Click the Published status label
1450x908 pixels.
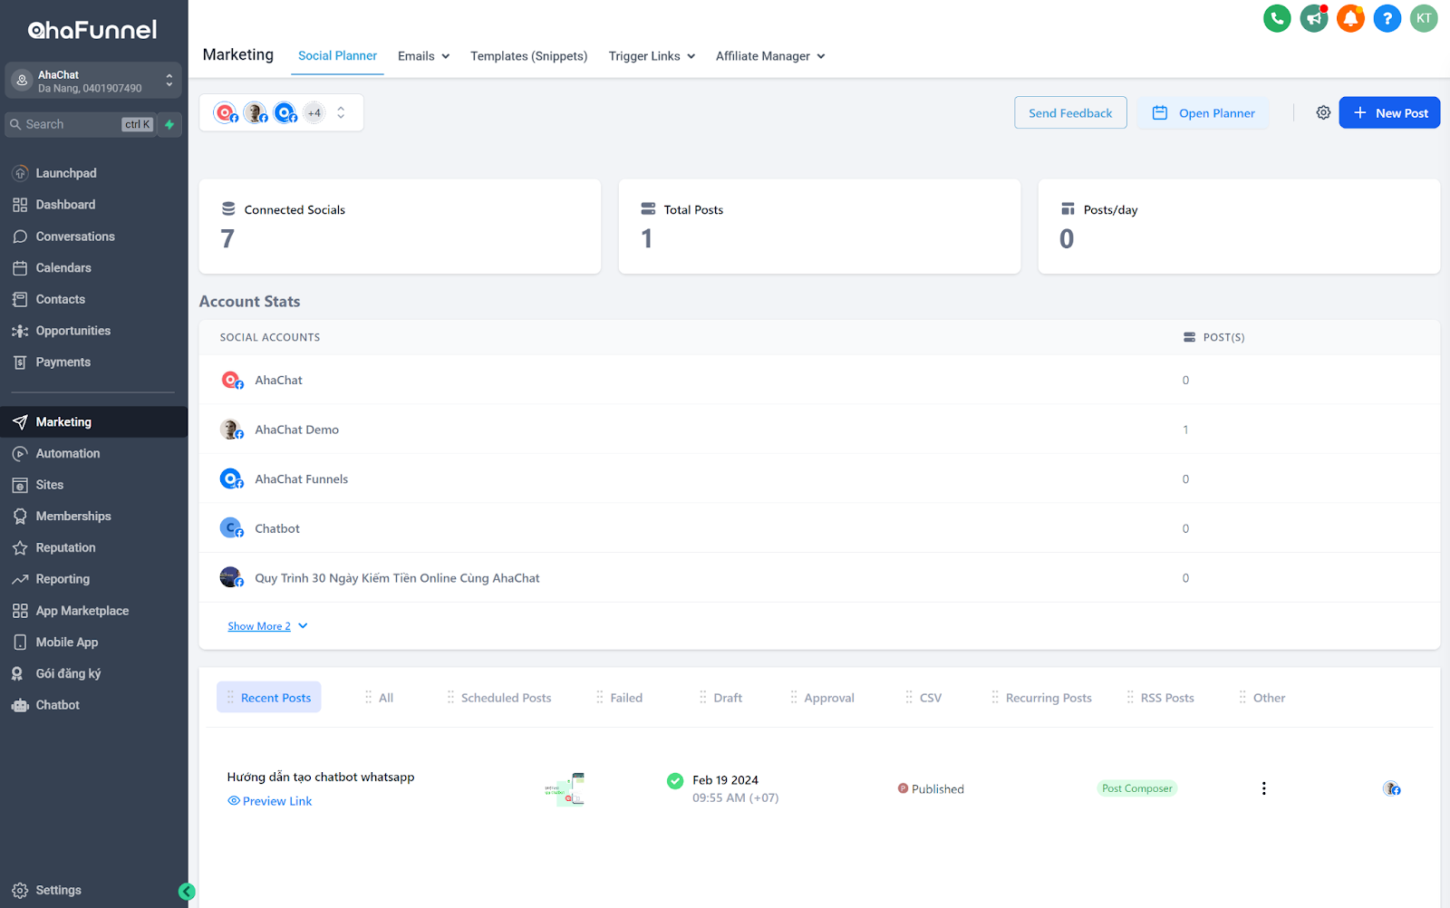click(x=931, y=788)
